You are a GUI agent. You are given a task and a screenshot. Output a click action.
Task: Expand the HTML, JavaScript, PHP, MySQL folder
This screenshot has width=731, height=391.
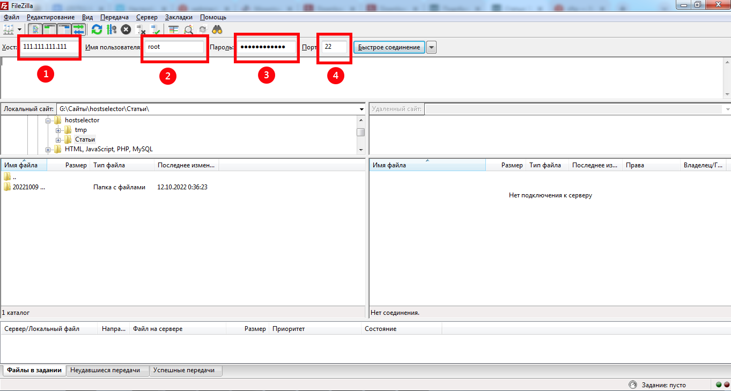click(x=48, y=150)
